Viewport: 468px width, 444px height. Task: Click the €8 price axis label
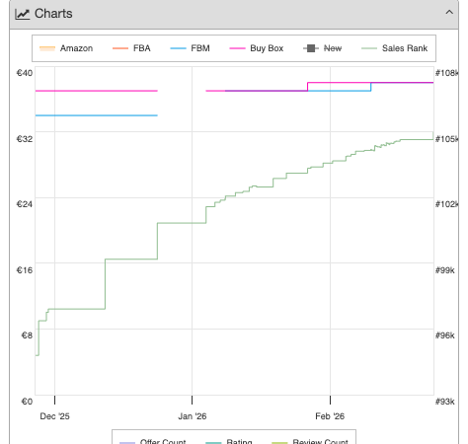tap(27, 335)
